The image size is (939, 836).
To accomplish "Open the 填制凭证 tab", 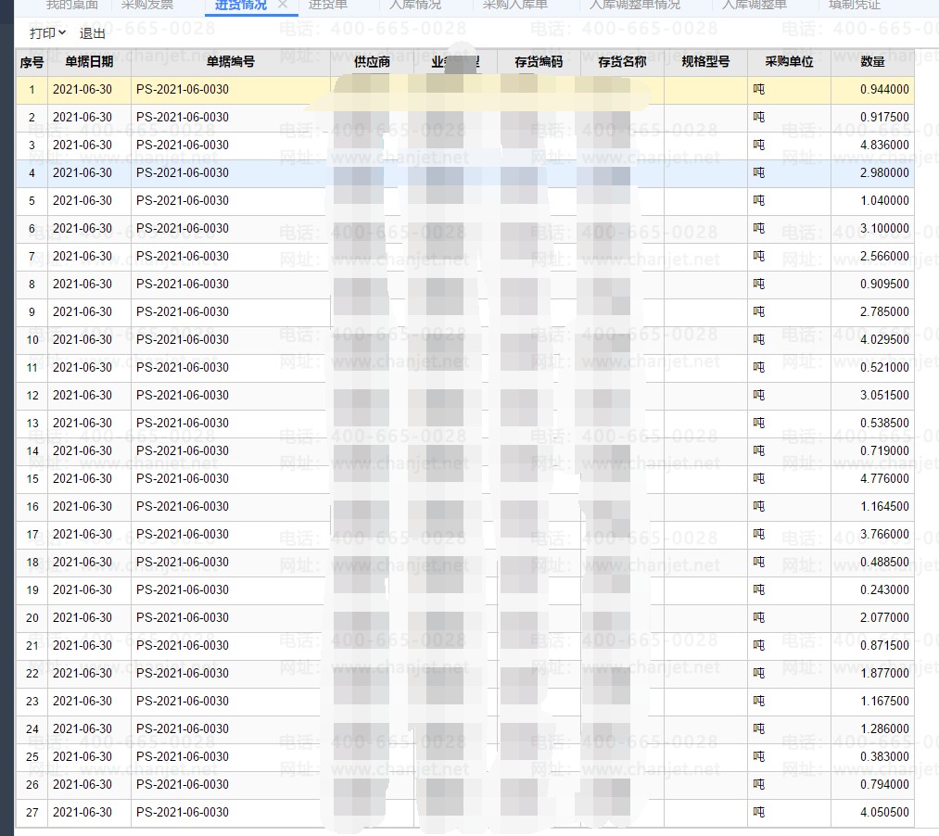I will coord(854,5).
